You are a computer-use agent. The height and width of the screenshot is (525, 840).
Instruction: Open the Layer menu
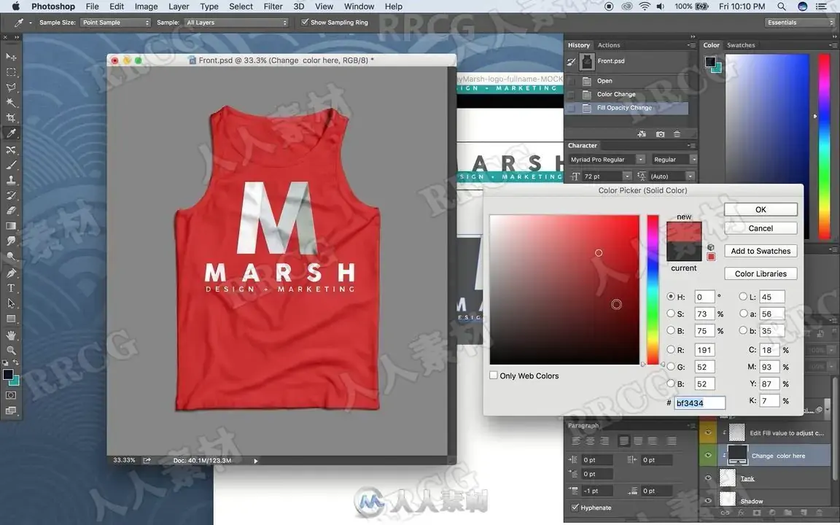179,7
